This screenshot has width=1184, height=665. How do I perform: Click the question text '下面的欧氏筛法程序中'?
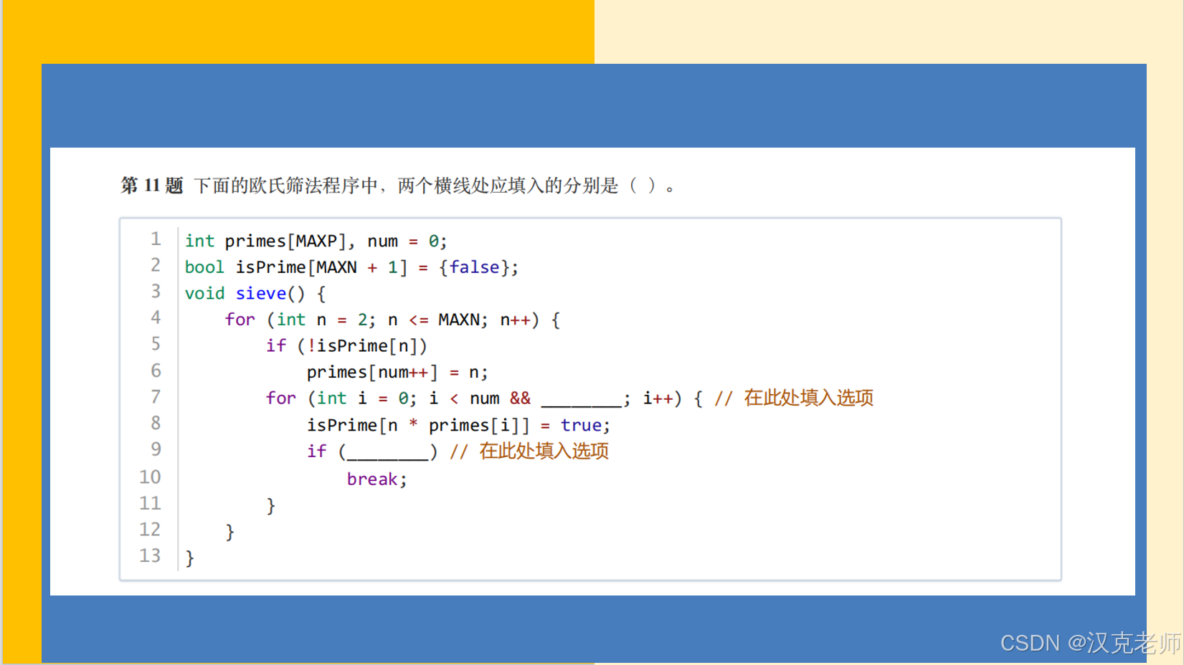point(285,186)
